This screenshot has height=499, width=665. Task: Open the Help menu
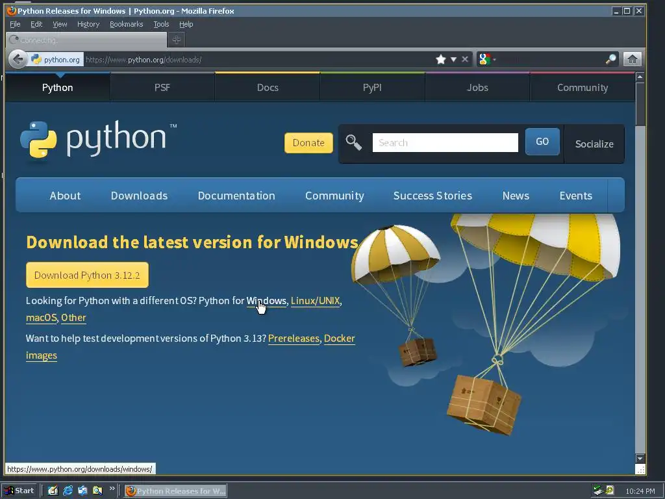(x=186, y=24)
